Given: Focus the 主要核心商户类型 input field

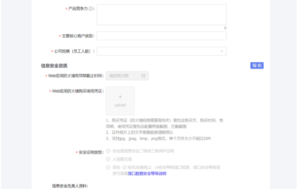Looking at the screenshot, I should [161, 36].
